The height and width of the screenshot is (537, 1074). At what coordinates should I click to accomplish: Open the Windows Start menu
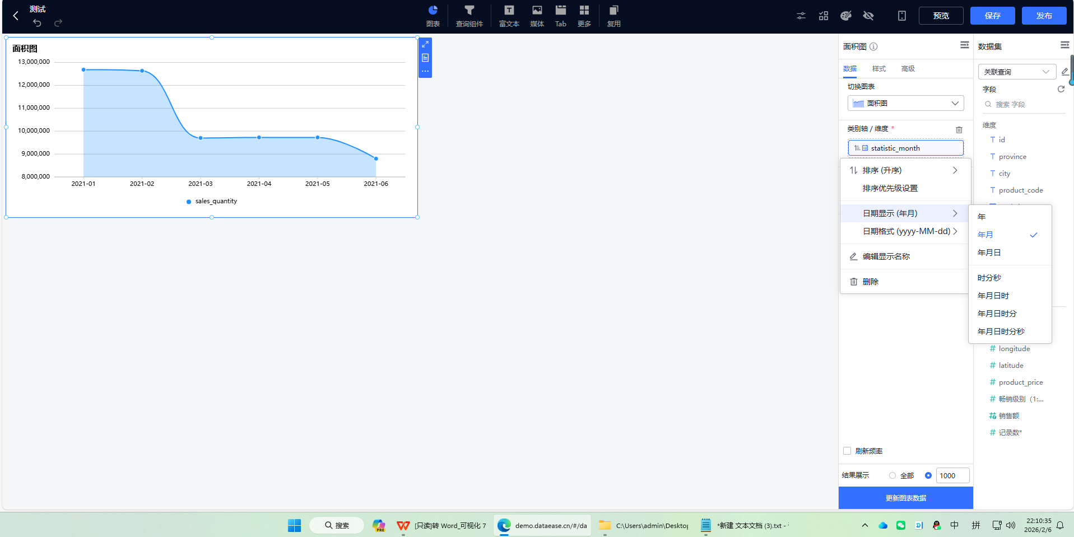294,525
